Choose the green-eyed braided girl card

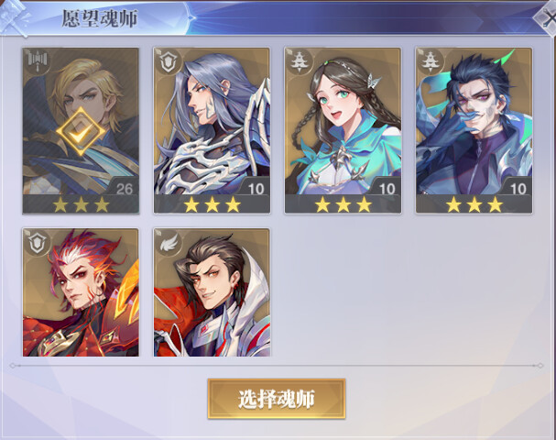click(343, 130)
